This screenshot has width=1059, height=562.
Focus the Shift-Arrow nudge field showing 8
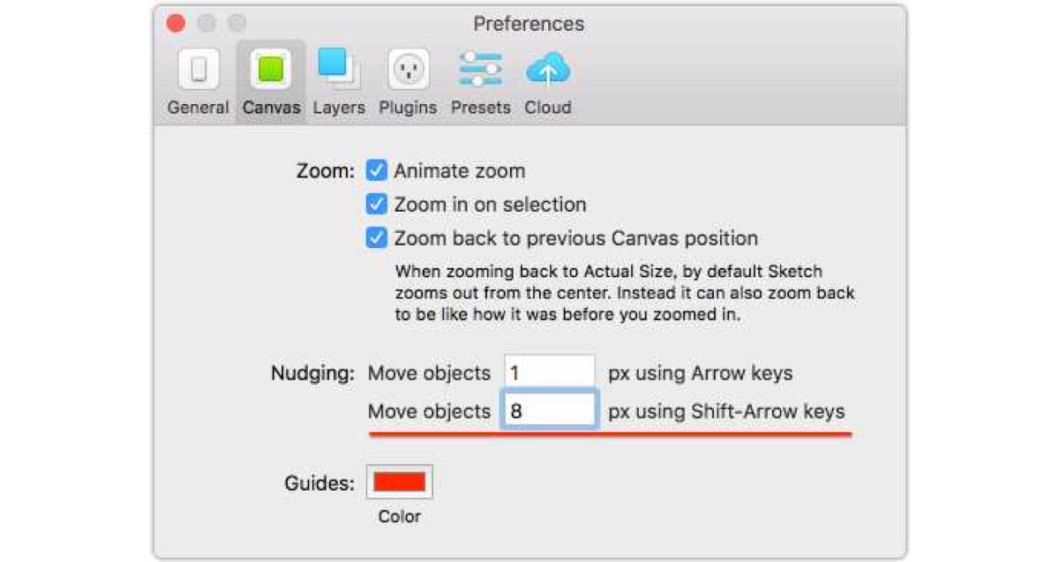[549, 411]
